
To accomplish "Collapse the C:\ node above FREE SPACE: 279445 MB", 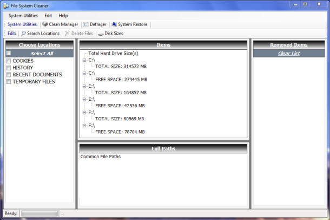I will (84, 73).
